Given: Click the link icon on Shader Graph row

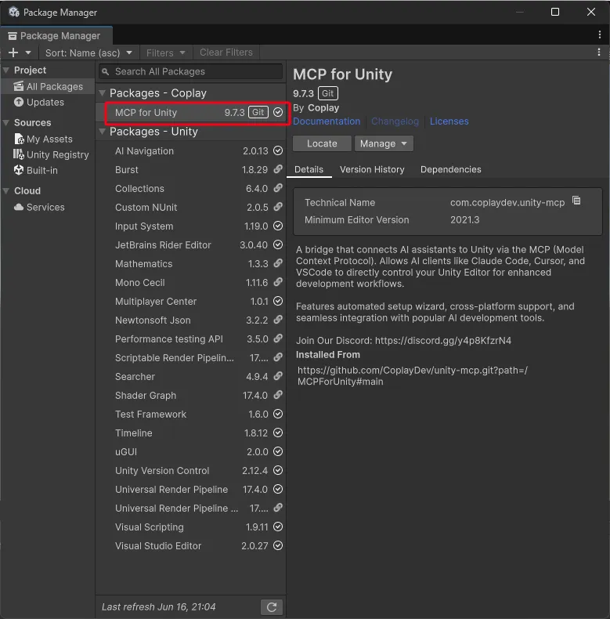Looking at the screenshot, I should (x=278, y=396).
